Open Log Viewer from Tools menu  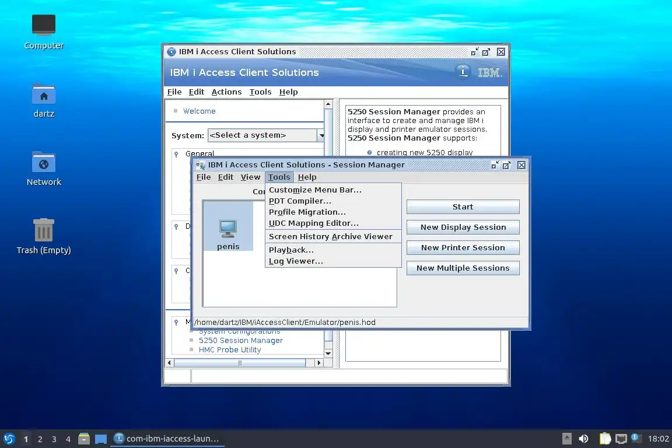click(x=296, y=261)
